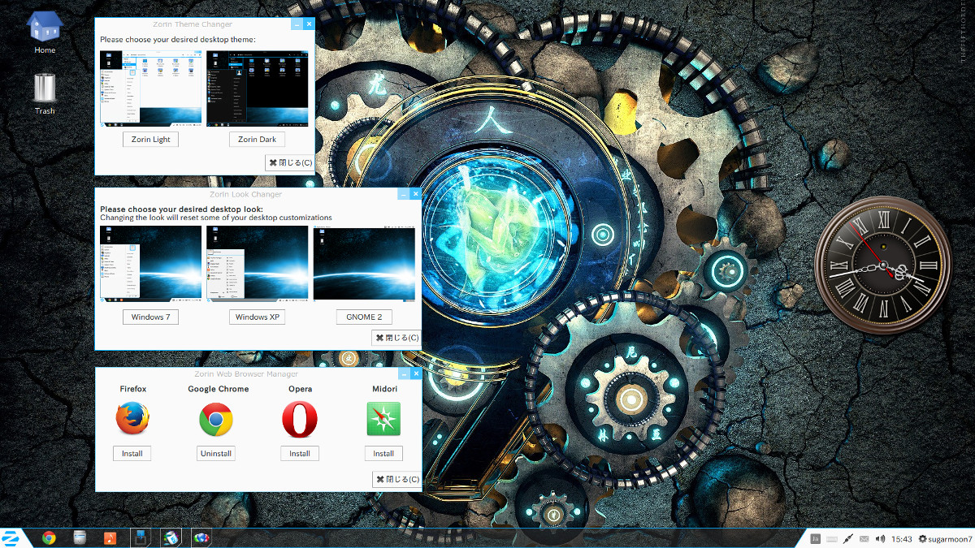Switch to Zorin Look Changer taskbar item

point(141,537)
